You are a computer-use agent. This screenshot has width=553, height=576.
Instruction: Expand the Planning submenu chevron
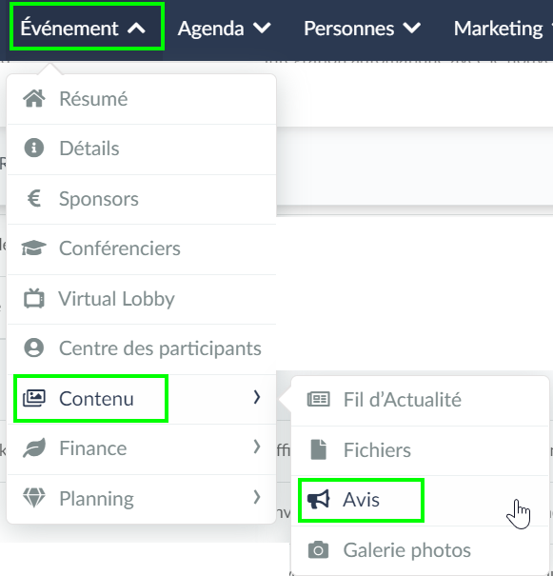click(257, 497)
